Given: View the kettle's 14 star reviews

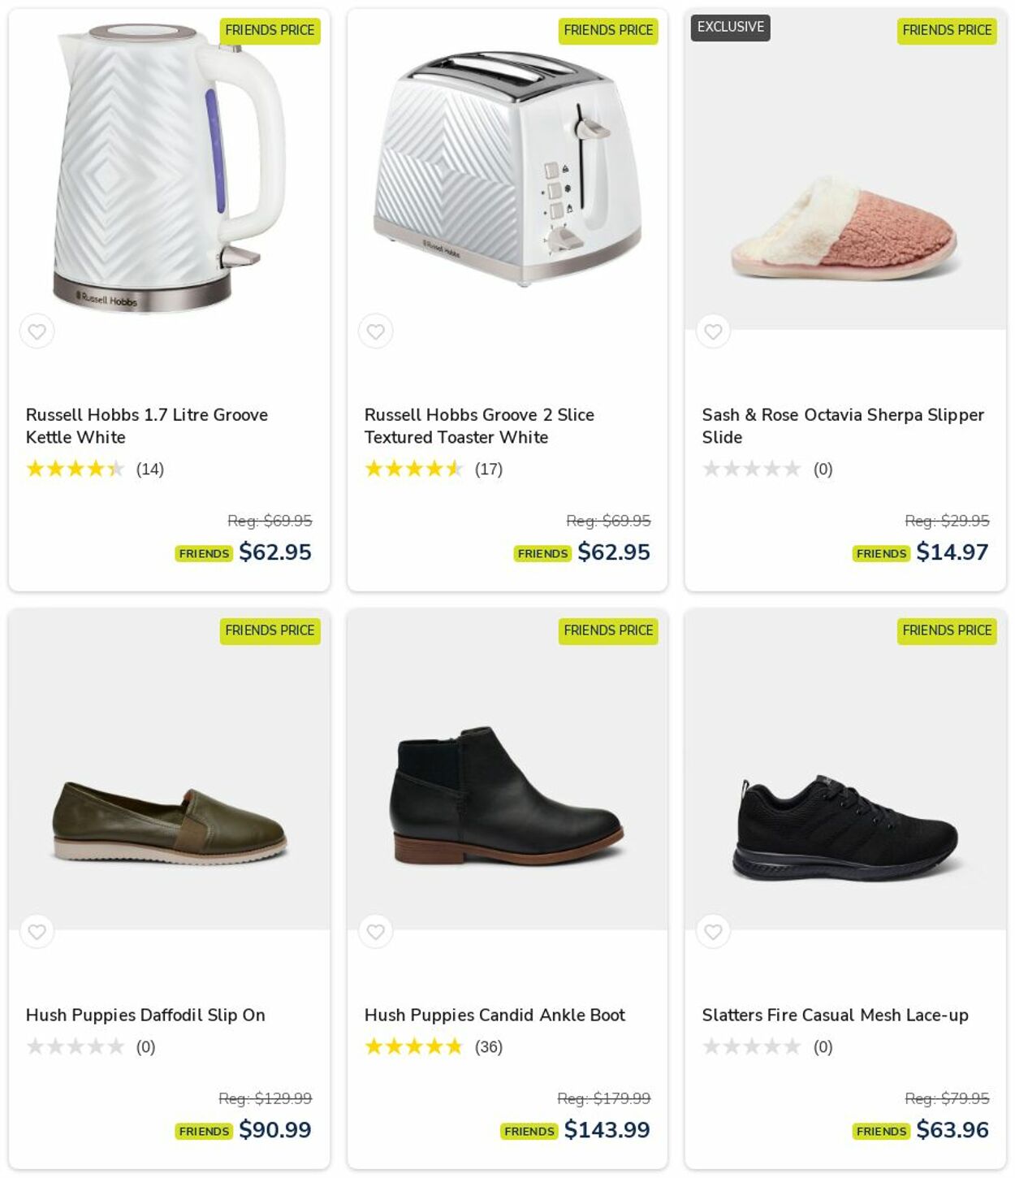Looking at the screenshot, I should click(x=95, y=469).
